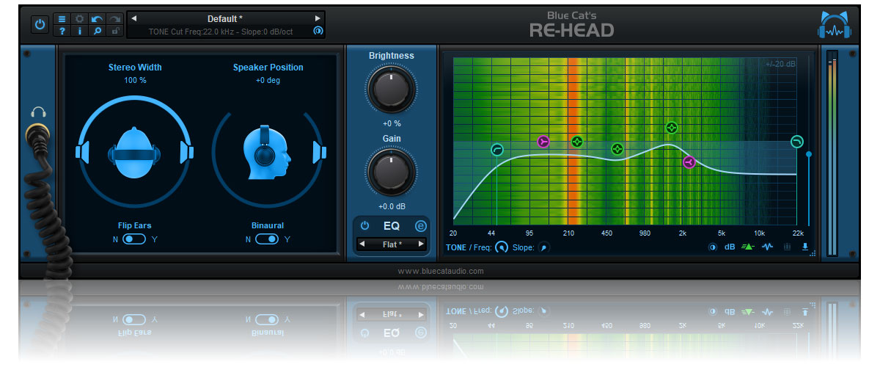Open the preset list on 'Default *'
This screenshot has height=367, width=880.
click(226, 18)
